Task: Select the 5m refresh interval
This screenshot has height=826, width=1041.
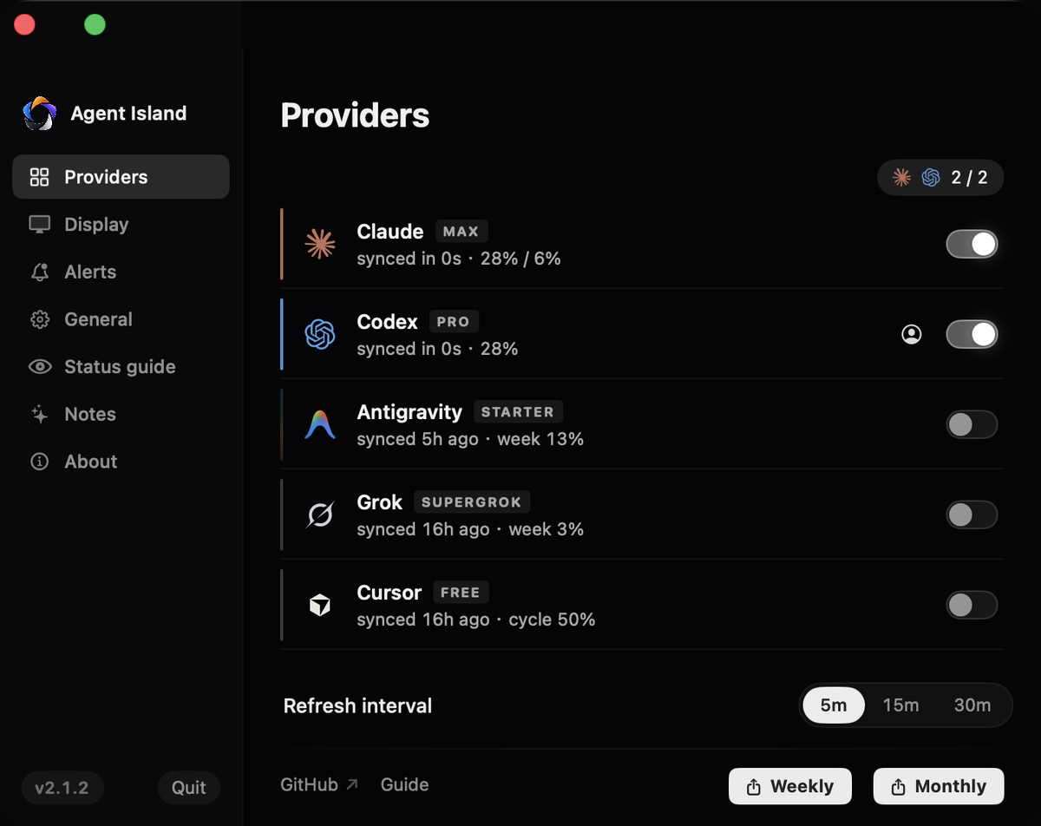Action: click(x=834, y=705)
